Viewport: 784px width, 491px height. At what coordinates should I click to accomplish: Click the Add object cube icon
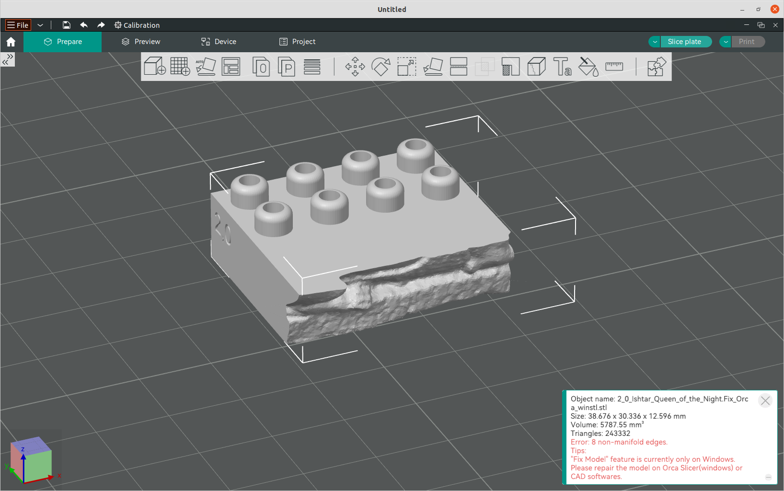[x=155, y=67]
